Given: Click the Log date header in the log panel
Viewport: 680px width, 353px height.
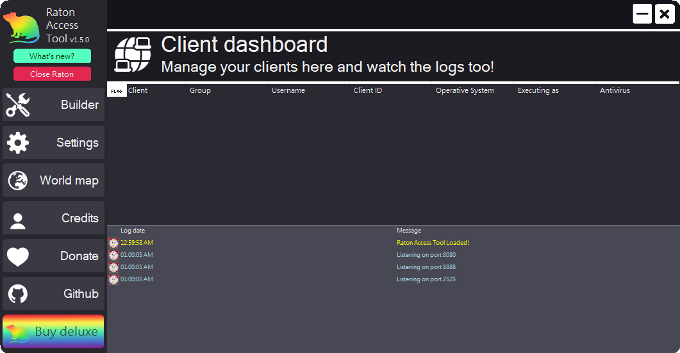Looking at the screenshot, I should [x=133, y=231].
